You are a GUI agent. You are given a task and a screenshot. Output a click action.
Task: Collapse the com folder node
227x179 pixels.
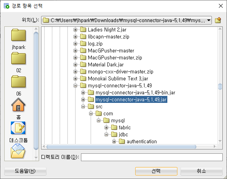pos(91,114)
